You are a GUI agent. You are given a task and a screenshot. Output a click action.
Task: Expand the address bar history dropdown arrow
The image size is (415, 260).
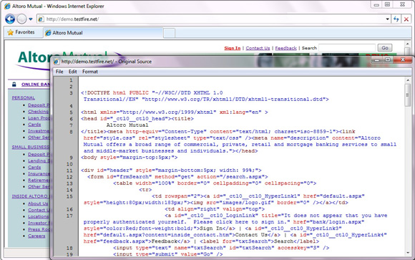[387, 19]
